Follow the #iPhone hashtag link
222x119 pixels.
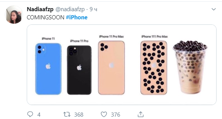pos(77,17)
